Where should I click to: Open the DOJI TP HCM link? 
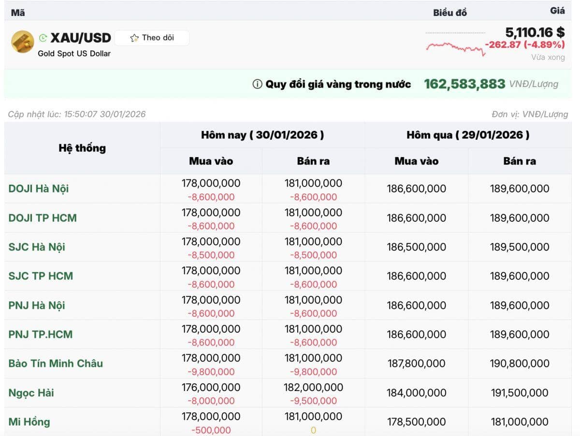(x=43, y=218)
